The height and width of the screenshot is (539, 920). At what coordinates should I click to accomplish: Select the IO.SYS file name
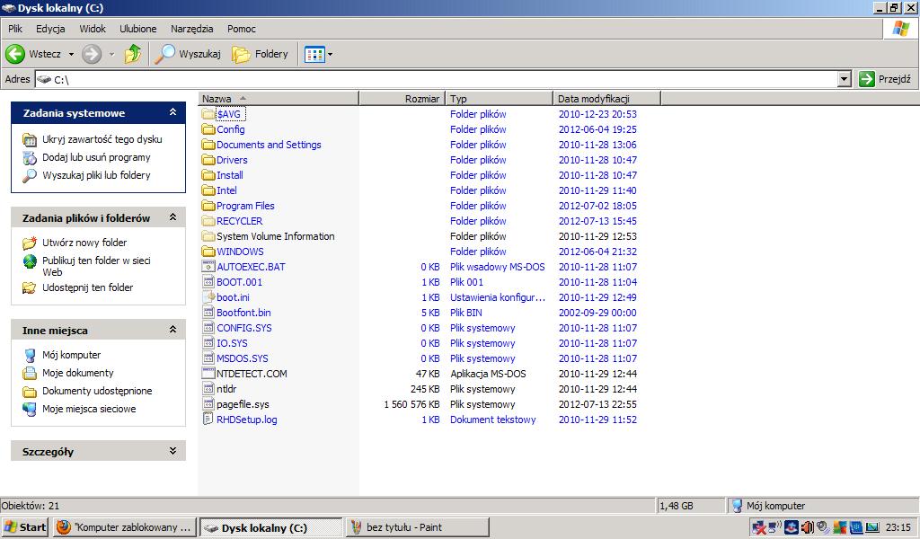pyautogui.click(x=232, y=343)
